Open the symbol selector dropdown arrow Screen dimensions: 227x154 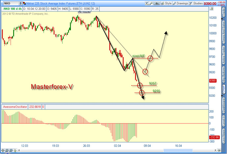click(x=21, y=3)
